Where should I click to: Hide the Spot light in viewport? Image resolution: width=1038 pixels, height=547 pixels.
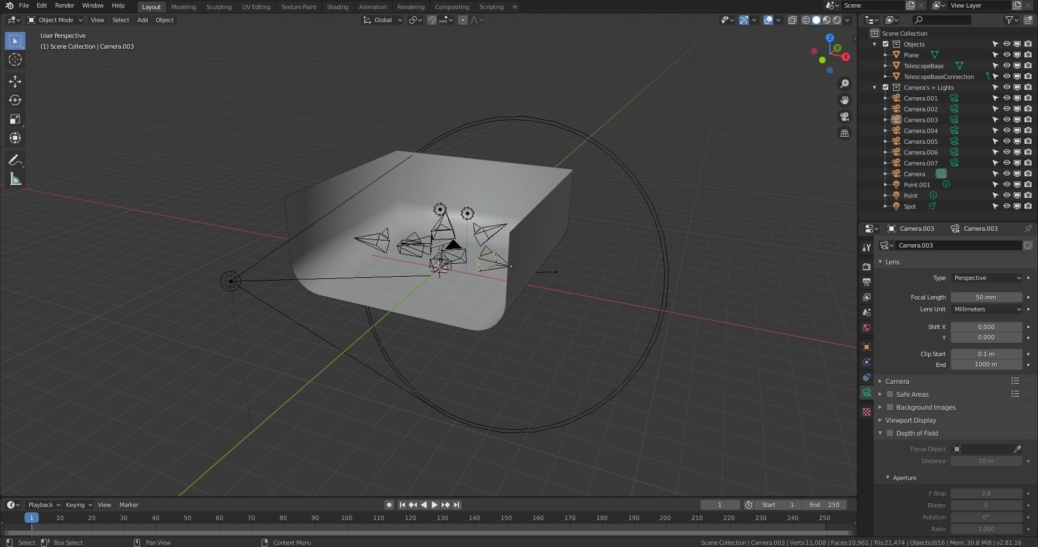(1007, 206)
